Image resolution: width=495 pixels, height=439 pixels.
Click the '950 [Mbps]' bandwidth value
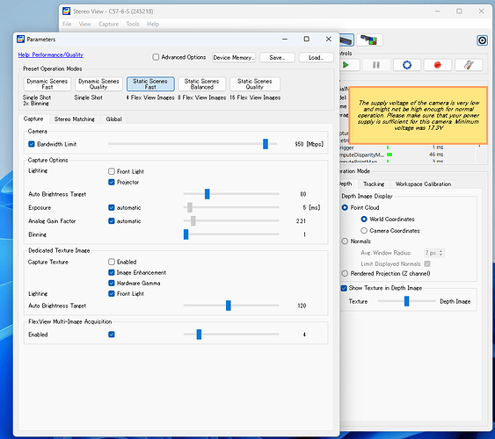309,144
